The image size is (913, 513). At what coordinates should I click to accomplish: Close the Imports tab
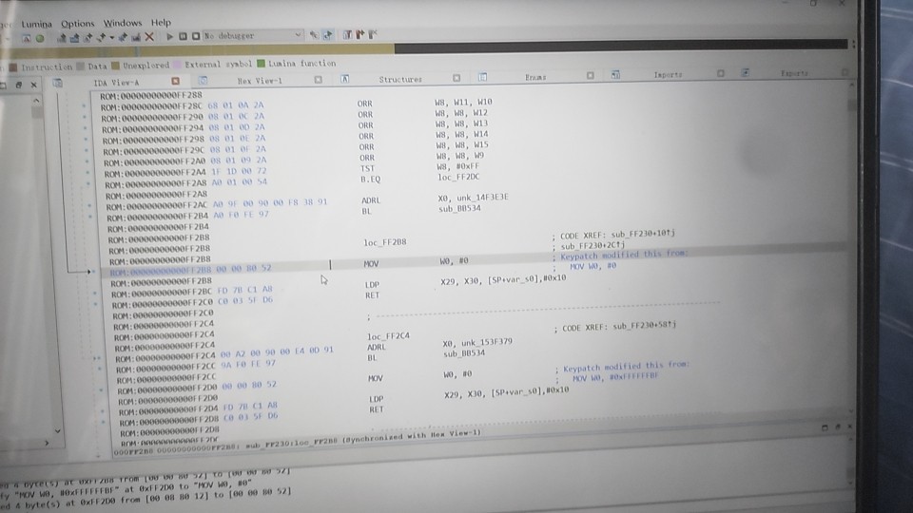(x=720, y=73)
